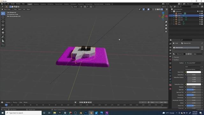Switch to rendered viewport shading
The height and width of the screenshot is (115, 204).
click(x=162, y=9)
